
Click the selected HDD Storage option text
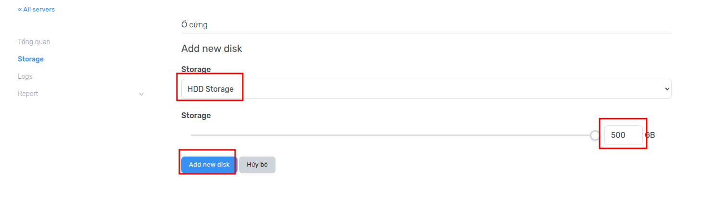[x=211, y=89]
